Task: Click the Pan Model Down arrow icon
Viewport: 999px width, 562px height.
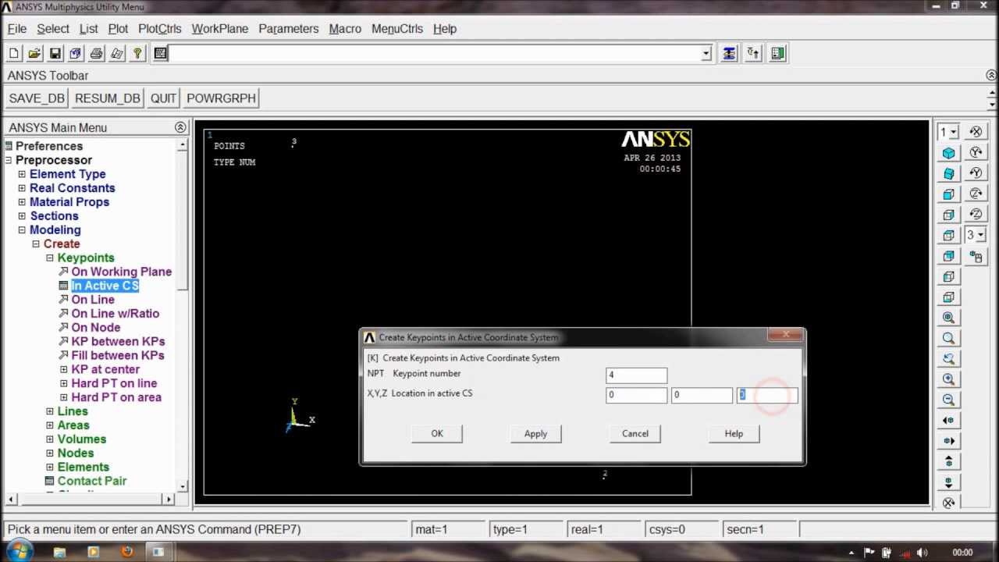Action: pyautogui.click(x=949, y=482)
